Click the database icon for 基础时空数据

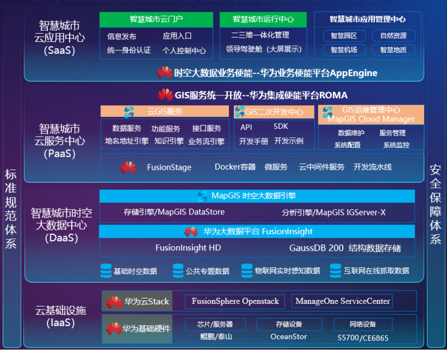106,270
